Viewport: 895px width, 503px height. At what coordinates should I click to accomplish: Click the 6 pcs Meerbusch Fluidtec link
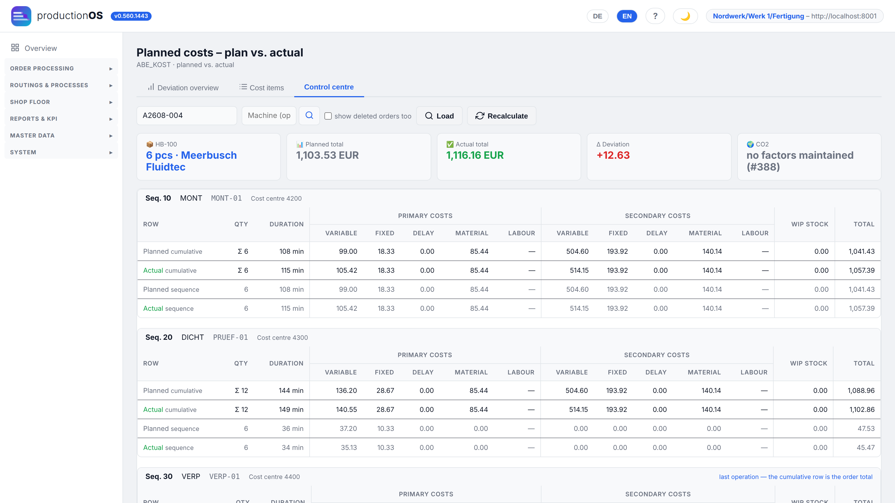click(x=191, y=161)
